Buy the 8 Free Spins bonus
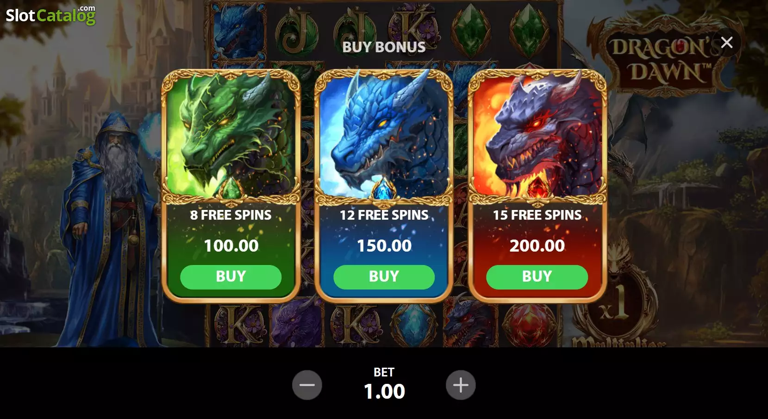The image size is (768, 419). (231, 277)
